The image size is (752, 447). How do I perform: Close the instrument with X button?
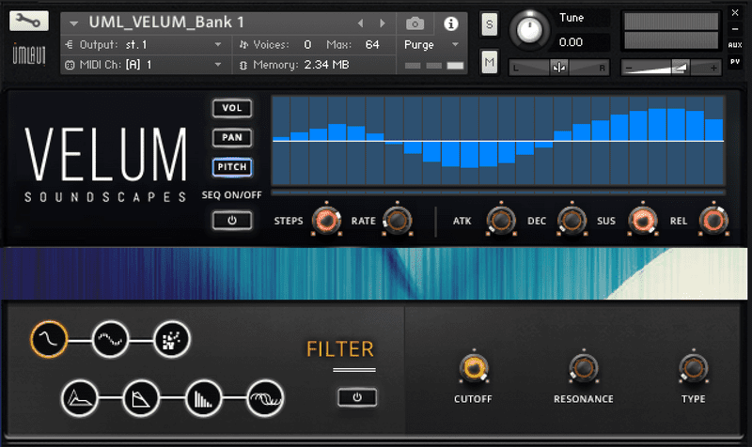[x=735, y=13]
